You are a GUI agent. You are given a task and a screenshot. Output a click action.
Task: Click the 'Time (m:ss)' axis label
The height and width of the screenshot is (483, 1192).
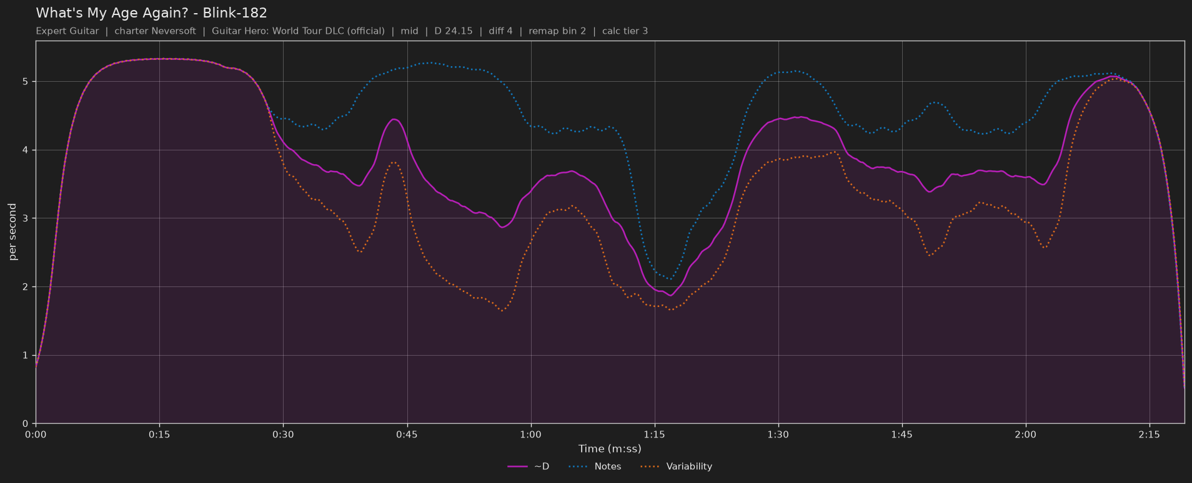(x=610, y=448)
